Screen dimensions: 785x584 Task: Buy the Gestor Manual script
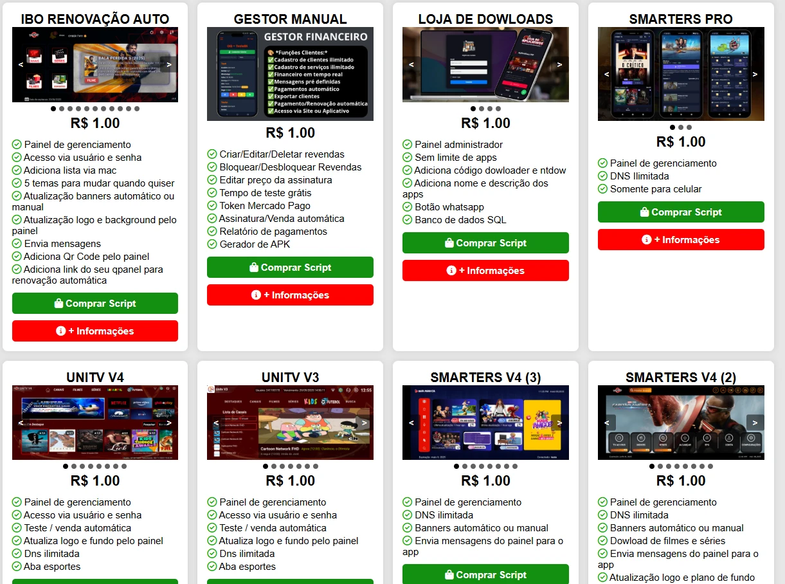[x=290, y=268]
